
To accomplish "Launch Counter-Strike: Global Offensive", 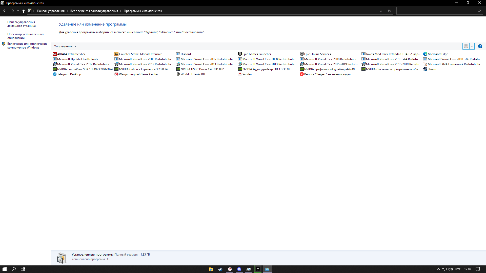I will 140,54.
